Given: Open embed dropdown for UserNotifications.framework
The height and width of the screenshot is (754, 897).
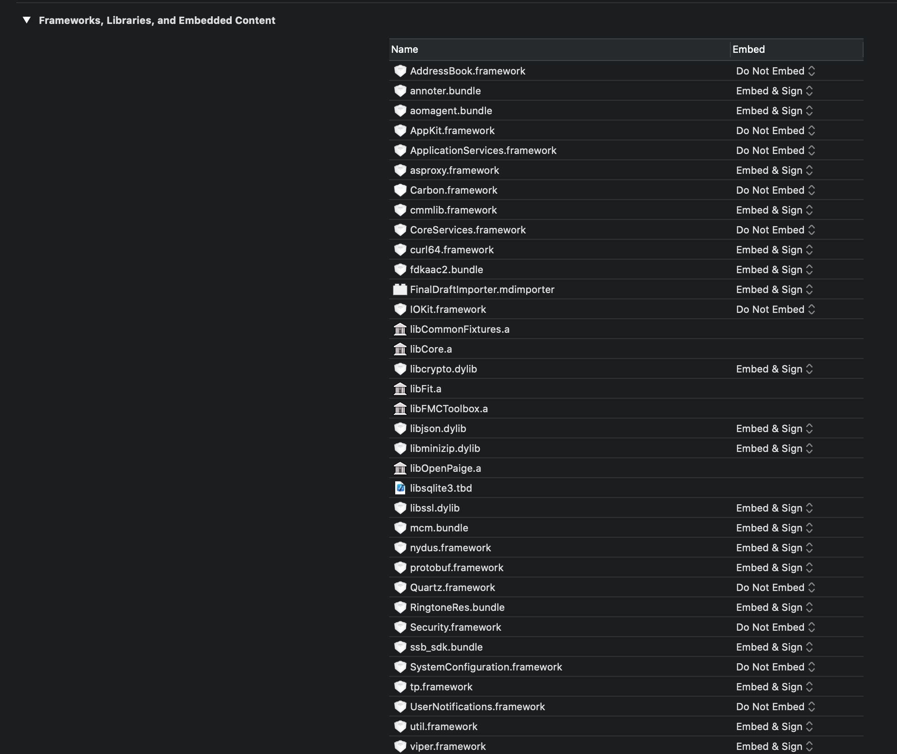Looking at the screenshot, I should (776, 707).
